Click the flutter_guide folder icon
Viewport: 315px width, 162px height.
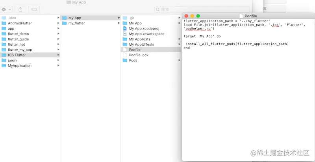[x=4, y=39]
